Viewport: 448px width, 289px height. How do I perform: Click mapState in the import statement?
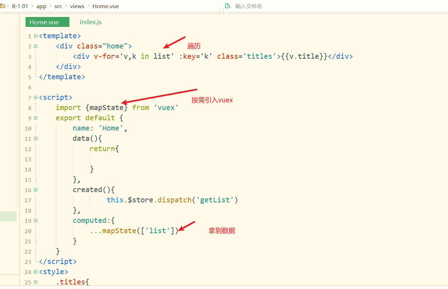tap(107, 108)
